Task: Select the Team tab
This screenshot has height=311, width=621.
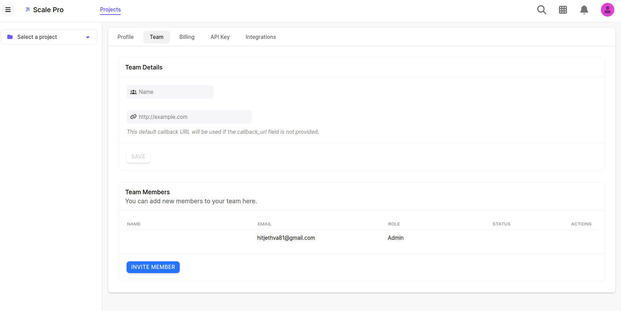Action: (x=156, y=37)
